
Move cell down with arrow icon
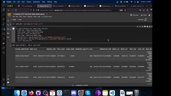click(x=140, y=27)
